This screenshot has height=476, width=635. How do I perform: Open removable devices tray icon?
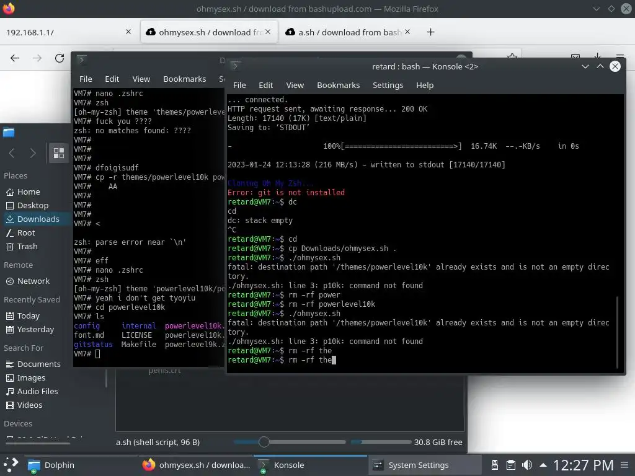pos(494,465)
